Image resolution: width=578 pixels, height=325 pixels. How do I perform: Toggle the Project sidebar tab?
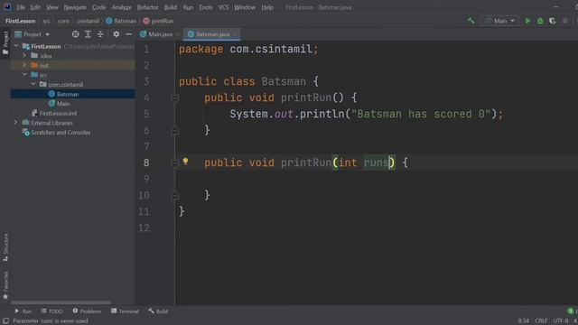5,42
